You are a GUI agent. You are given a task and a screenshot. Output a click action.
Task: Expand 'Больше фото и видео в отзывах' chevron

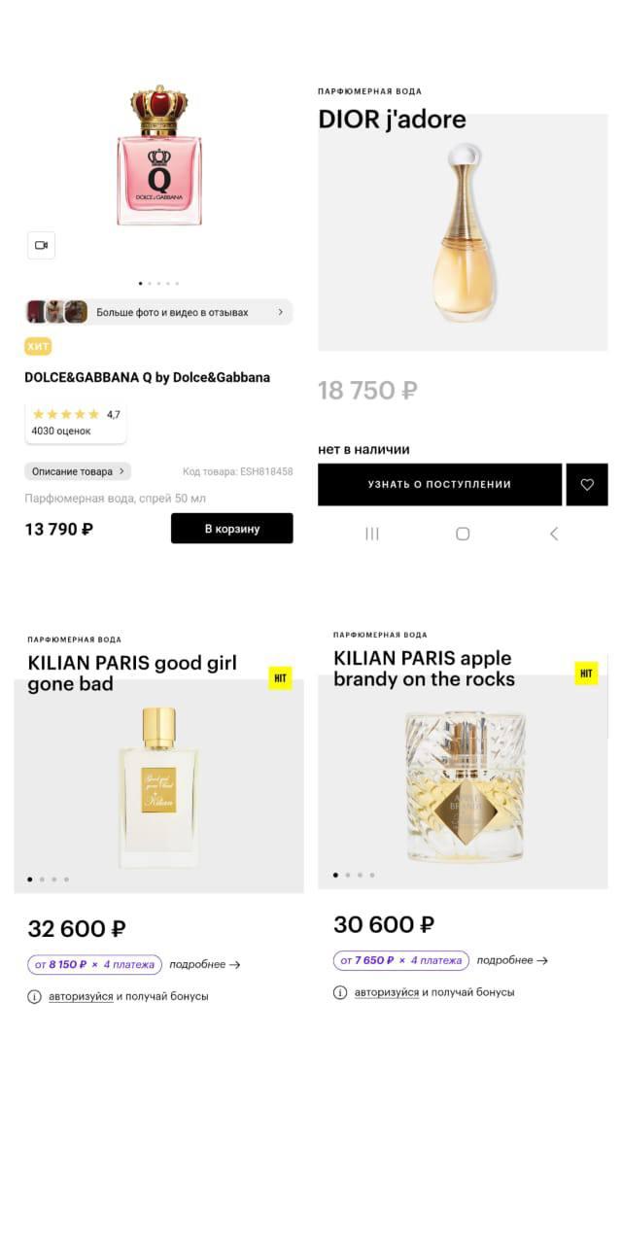[281, 312]
